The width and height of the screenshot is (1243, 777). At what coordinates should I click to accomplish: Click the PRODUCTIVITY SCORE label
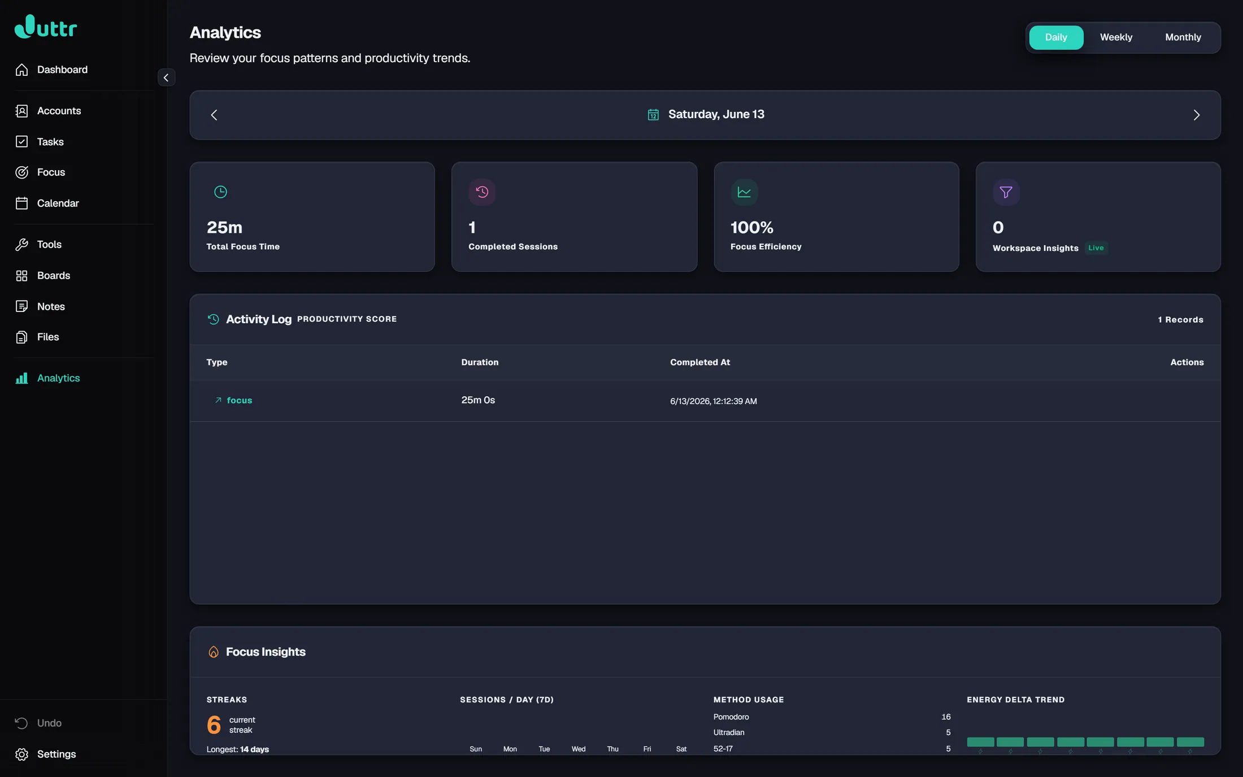[x=347, y=319]
